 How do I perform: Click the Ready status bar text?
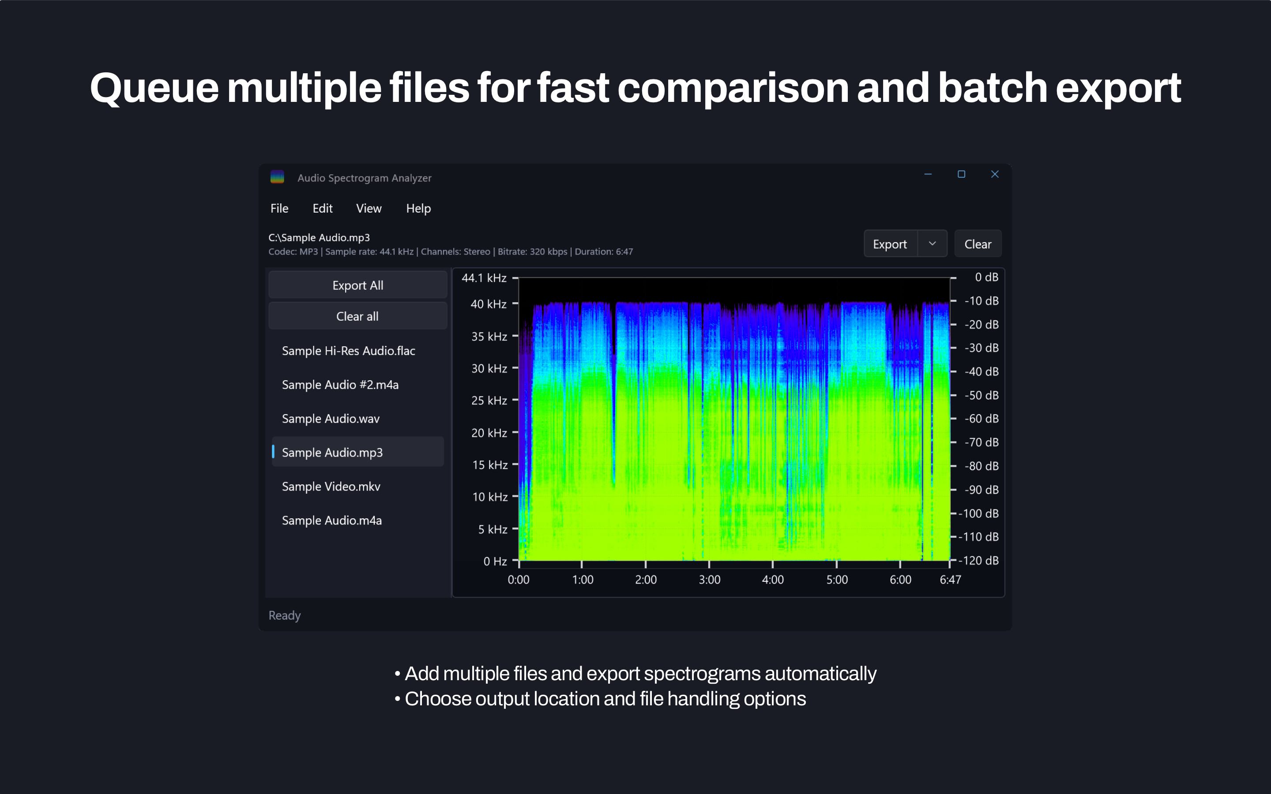tap(285, 615)
